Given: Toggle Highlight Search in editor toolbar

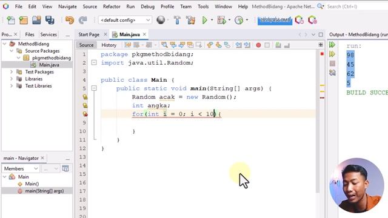Looking at the screenshot, I should point(190,45).
